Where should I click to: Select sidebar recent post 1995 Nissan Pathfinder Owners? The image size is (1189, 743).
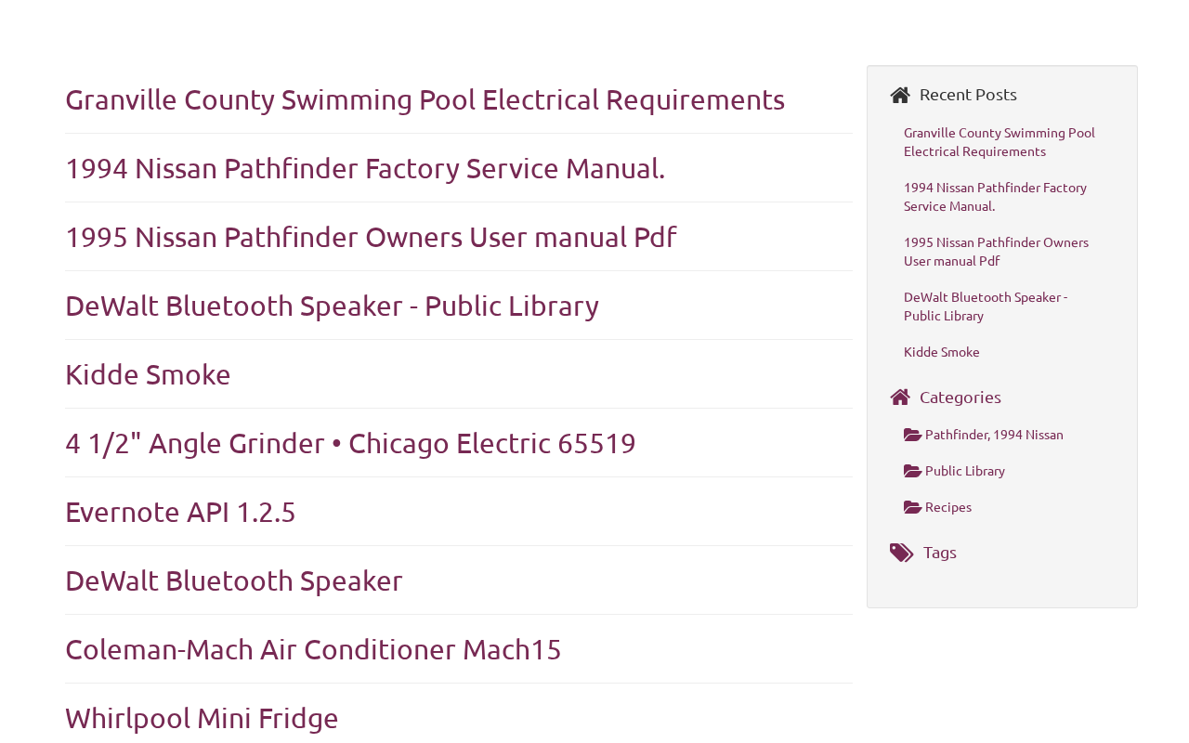click(996, 252)
